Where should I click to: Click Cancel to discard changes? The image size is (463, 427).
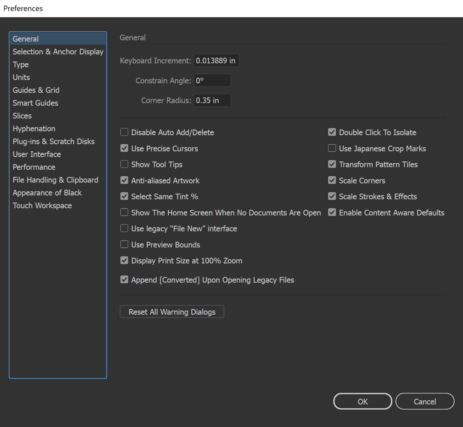(x=425, y=402)
